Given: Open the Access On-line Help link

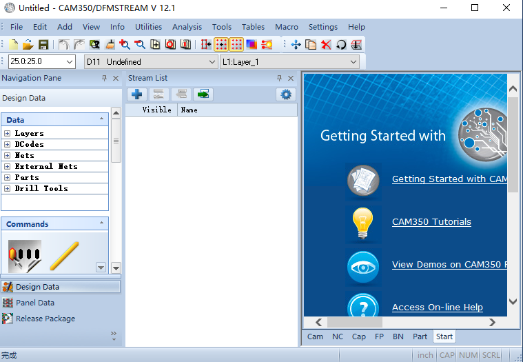Looking at the screenshot, I should [x=438, y=308].
